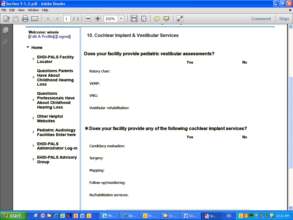The height and width of the screenshot is (220, 293).
Task: Add a sticky note comment
Action: pyautogui.click(x=157, y=19)
